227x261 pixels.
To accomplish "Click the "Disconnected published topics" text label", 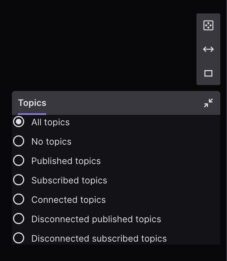I will (x=96, y=219).
